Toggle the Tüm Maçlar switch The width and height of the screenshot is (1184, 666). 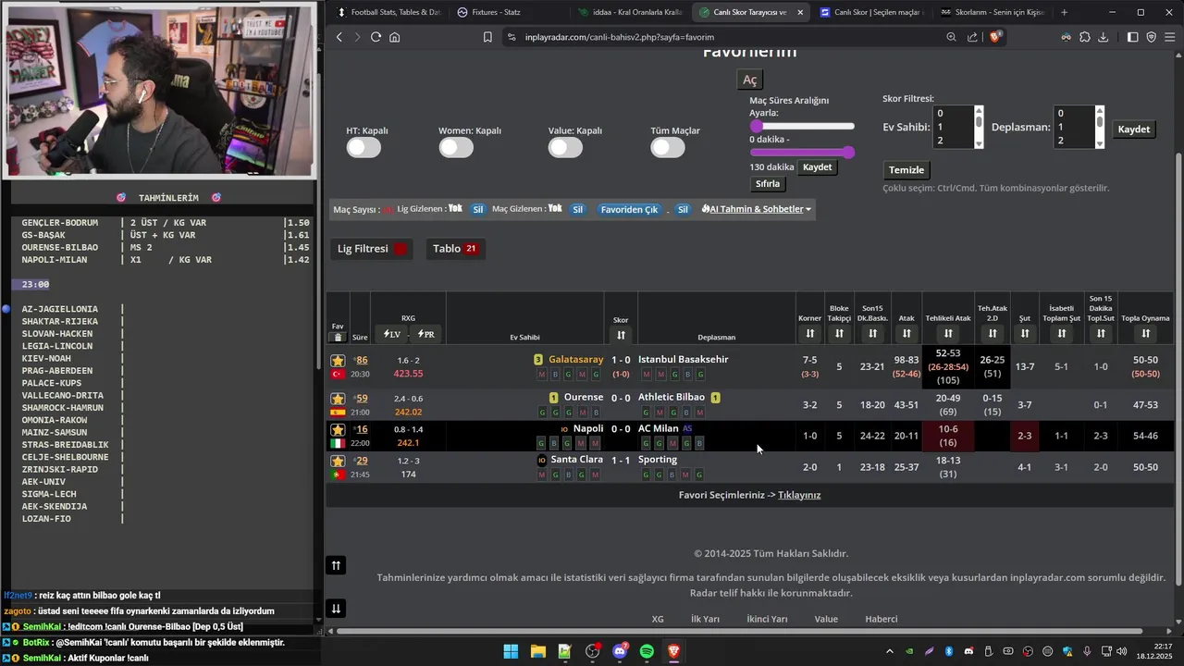tap(667, 147)
